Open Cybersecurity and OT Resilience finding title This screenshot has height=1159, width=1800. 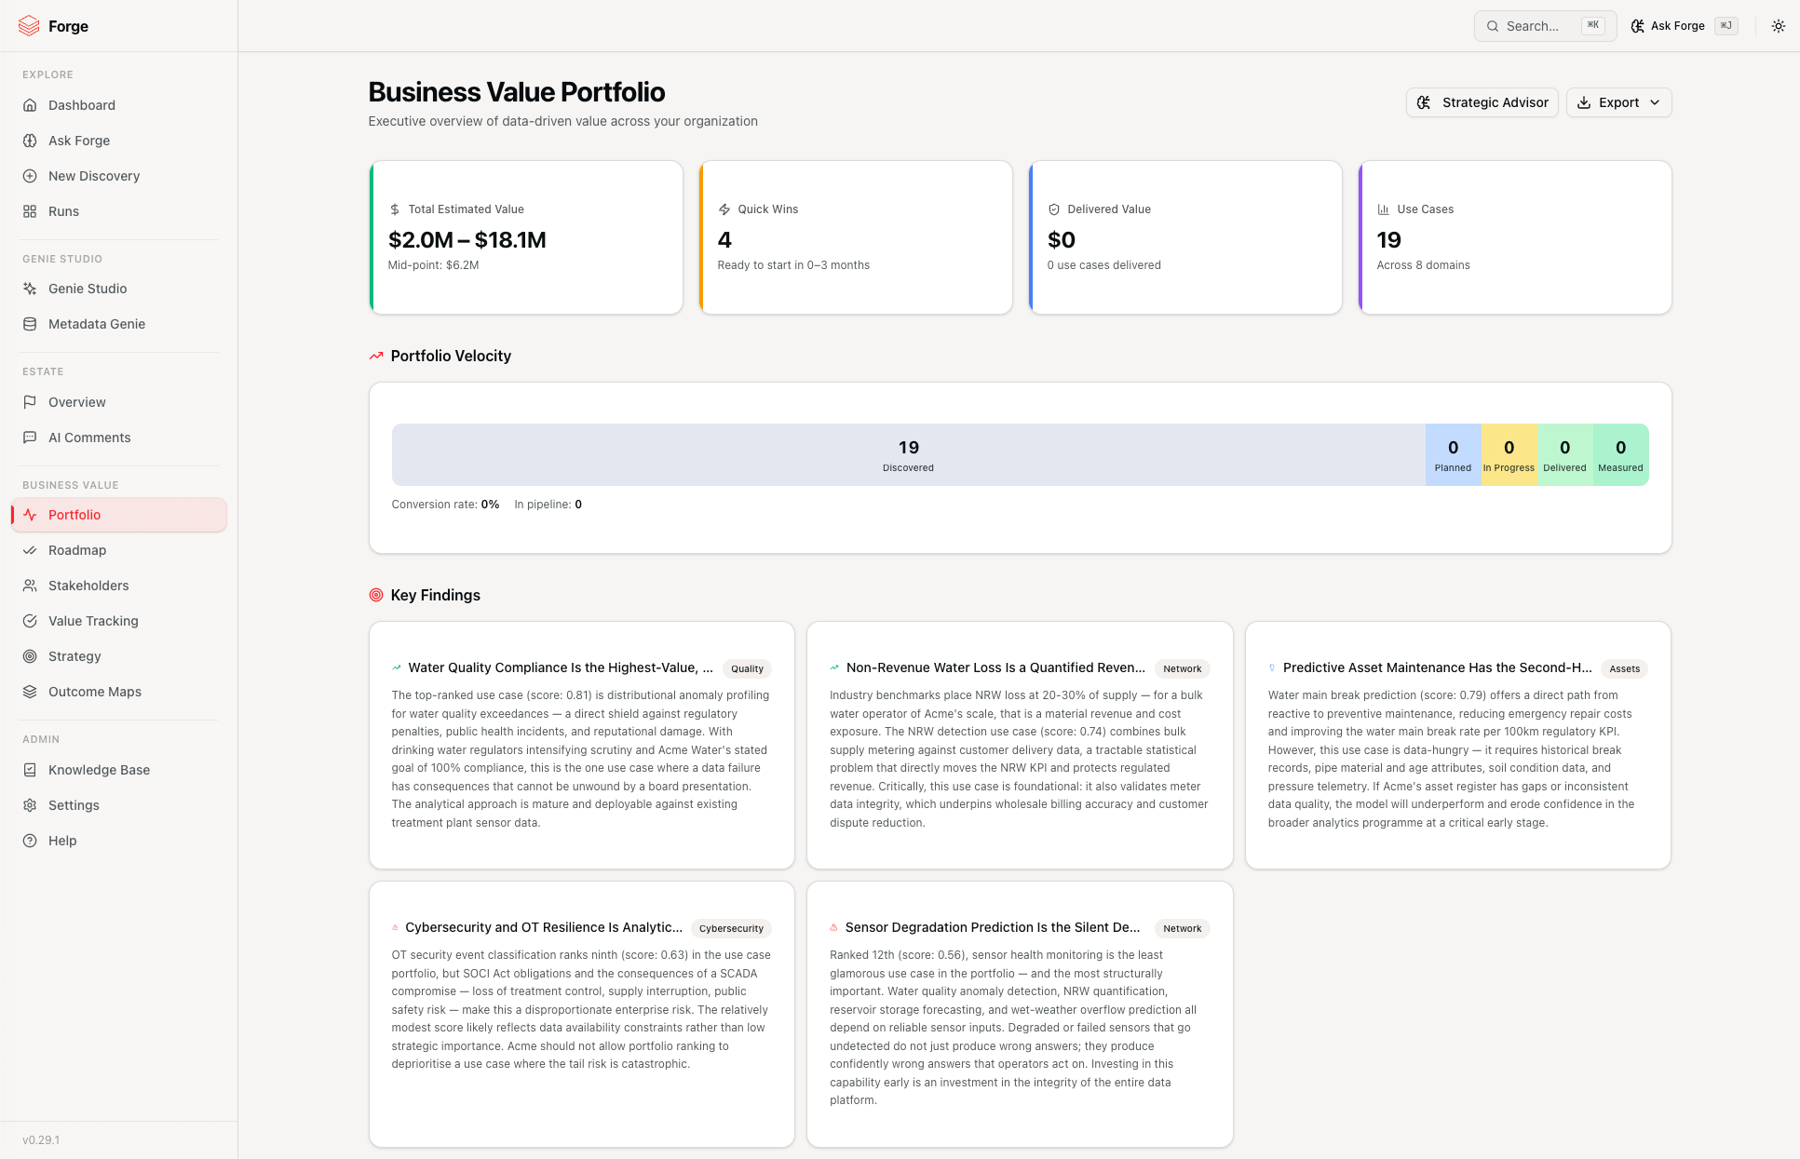tap(544, 927)
